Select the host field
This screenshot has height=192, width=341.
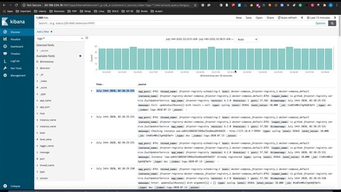[x=42, y=114]
